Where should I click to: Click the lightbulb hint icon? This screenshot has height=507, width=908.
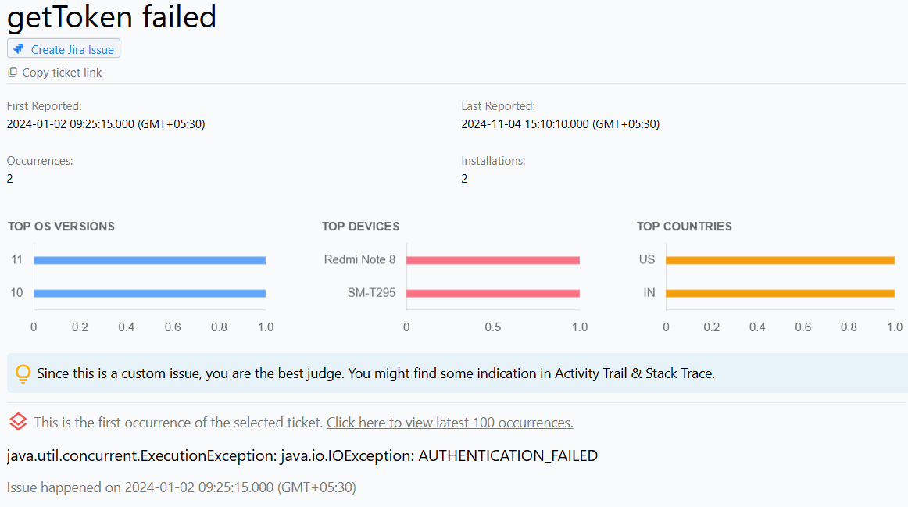pos(23,374)
